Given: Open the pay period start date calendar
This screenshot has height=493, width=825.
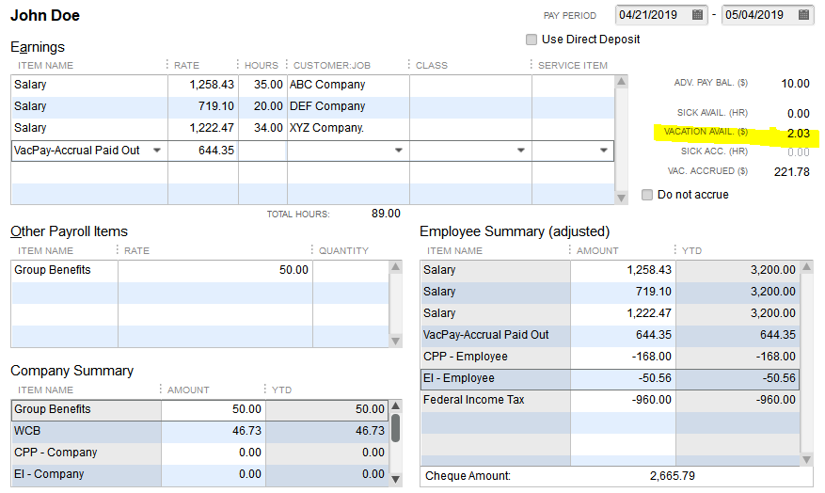Looking at the screenshot, I should click(698, 15).
